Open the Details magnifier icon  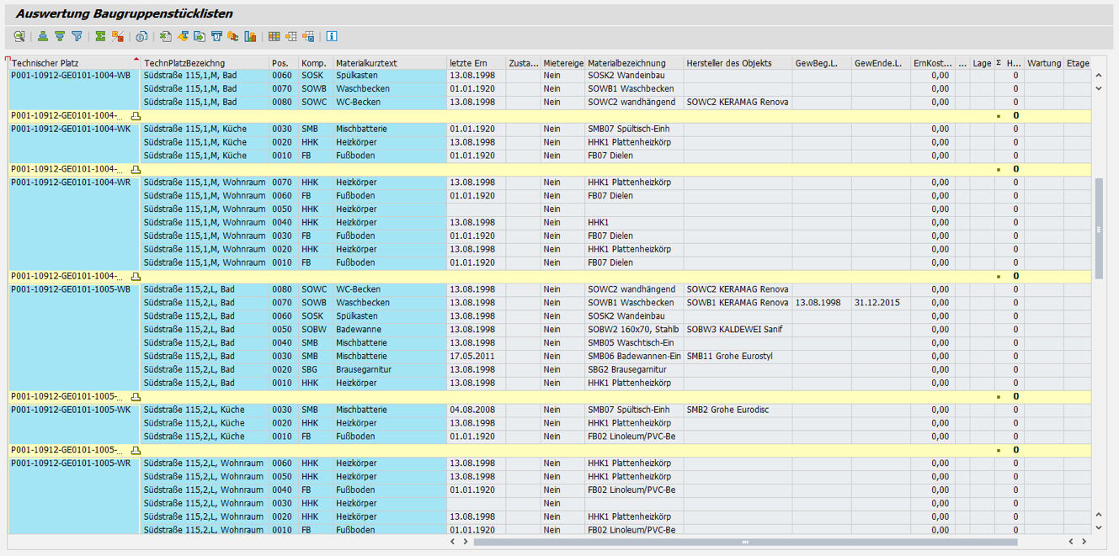19,37
